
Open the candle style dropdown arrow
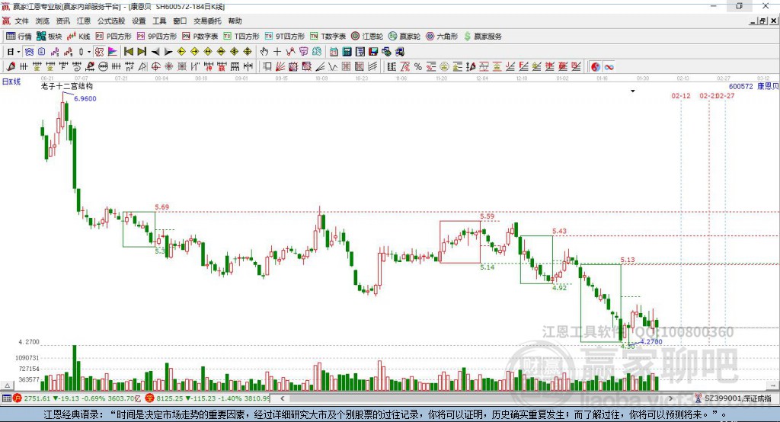88,52
